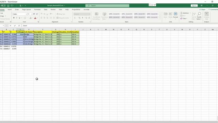218x123 pixels.
Task: Click the Sign in button
Action: coord(194,5)
